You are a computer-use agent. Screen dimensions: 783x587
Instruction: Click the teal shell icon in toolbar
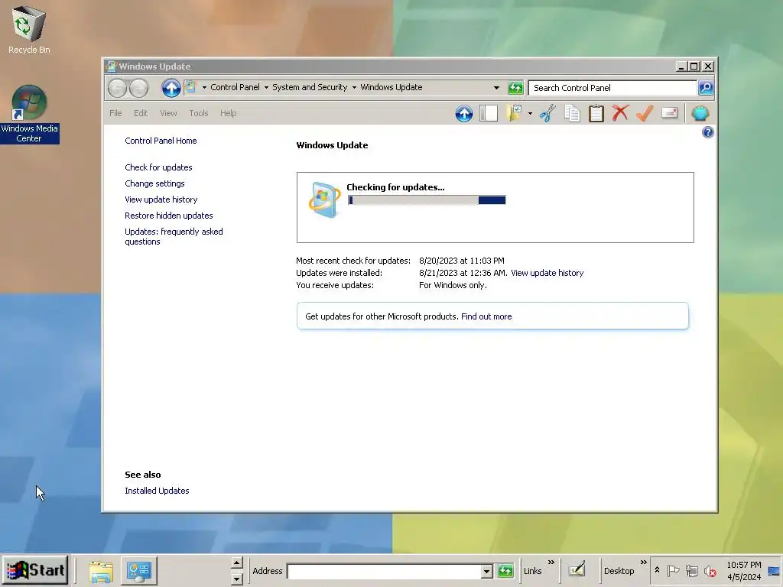click(700, 113)
